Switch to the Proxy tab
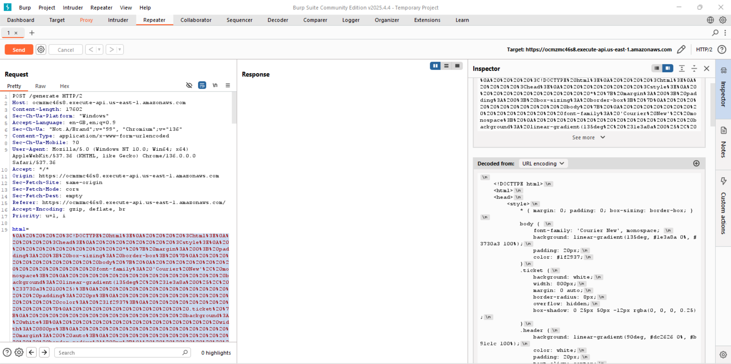This screenshot has width=731, height=364. point(86,20)
